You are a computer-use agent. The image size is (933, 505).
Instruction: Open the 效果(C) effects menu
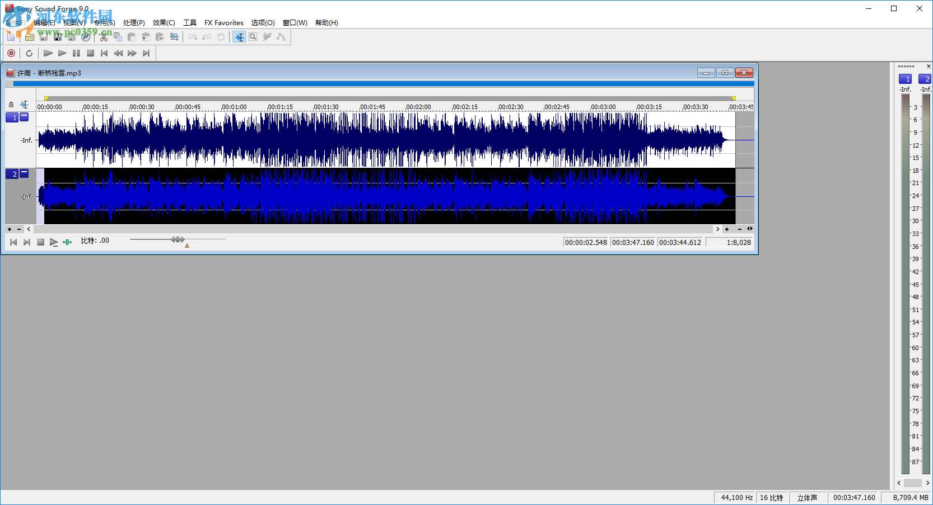click(164, 23)
